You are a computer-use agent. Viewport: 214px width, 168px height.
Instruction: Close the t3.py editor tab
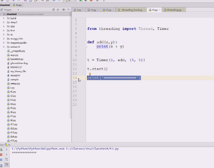tap(160, 10)
